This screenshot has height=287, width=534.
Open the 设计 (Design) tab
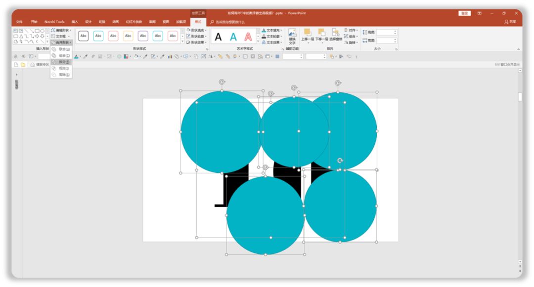[89, 22]
